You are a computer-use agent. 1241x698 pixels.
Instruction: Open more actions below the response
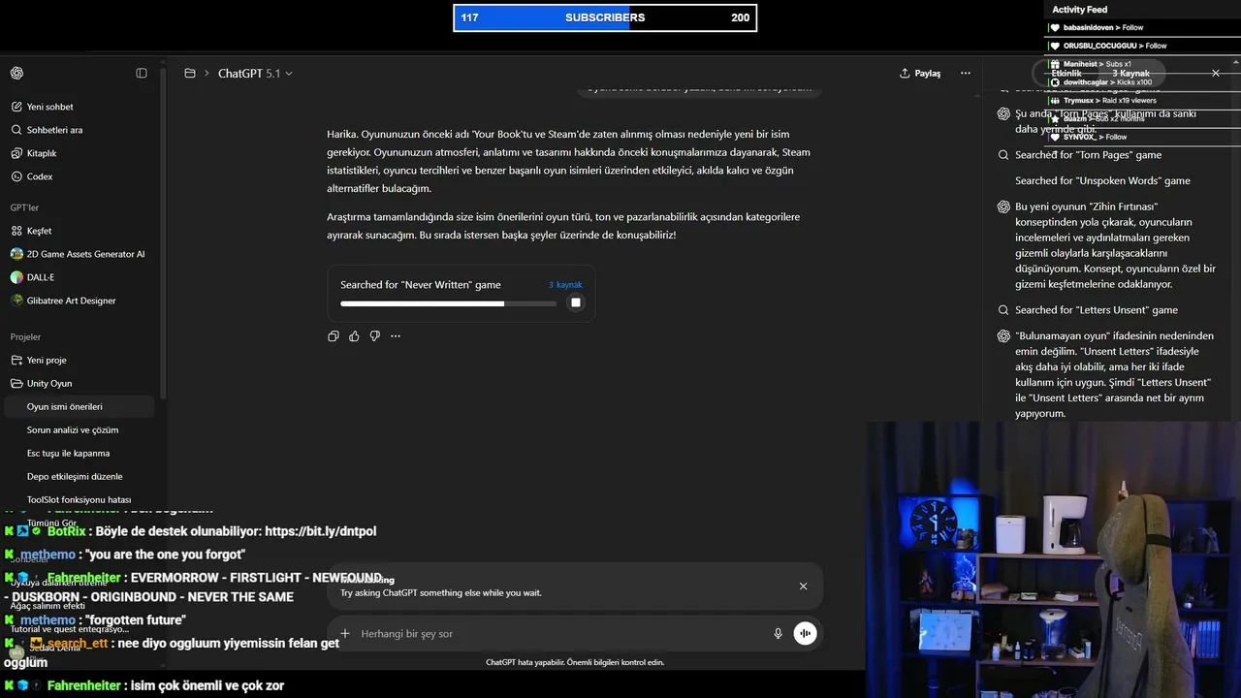click(x=396, y=336)
